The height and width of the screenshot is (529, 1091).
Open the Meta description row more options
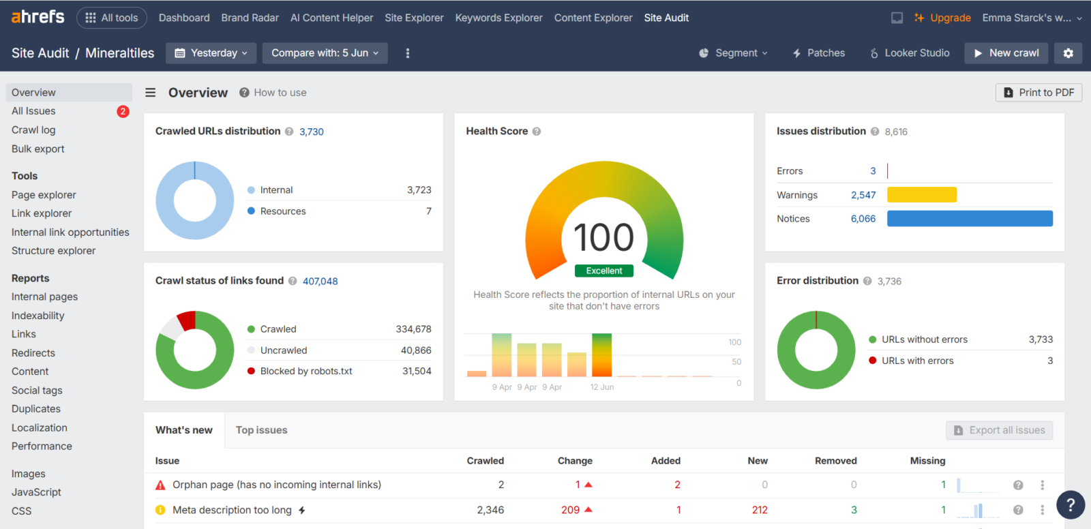pyautogui.click(x=1042, y=510)
